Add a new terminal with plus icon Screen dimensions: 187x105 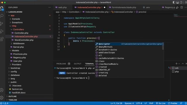point(176,64)
